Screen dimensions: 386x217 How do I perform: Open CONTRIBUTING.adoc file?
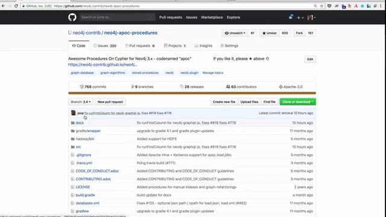coord(93,179)
